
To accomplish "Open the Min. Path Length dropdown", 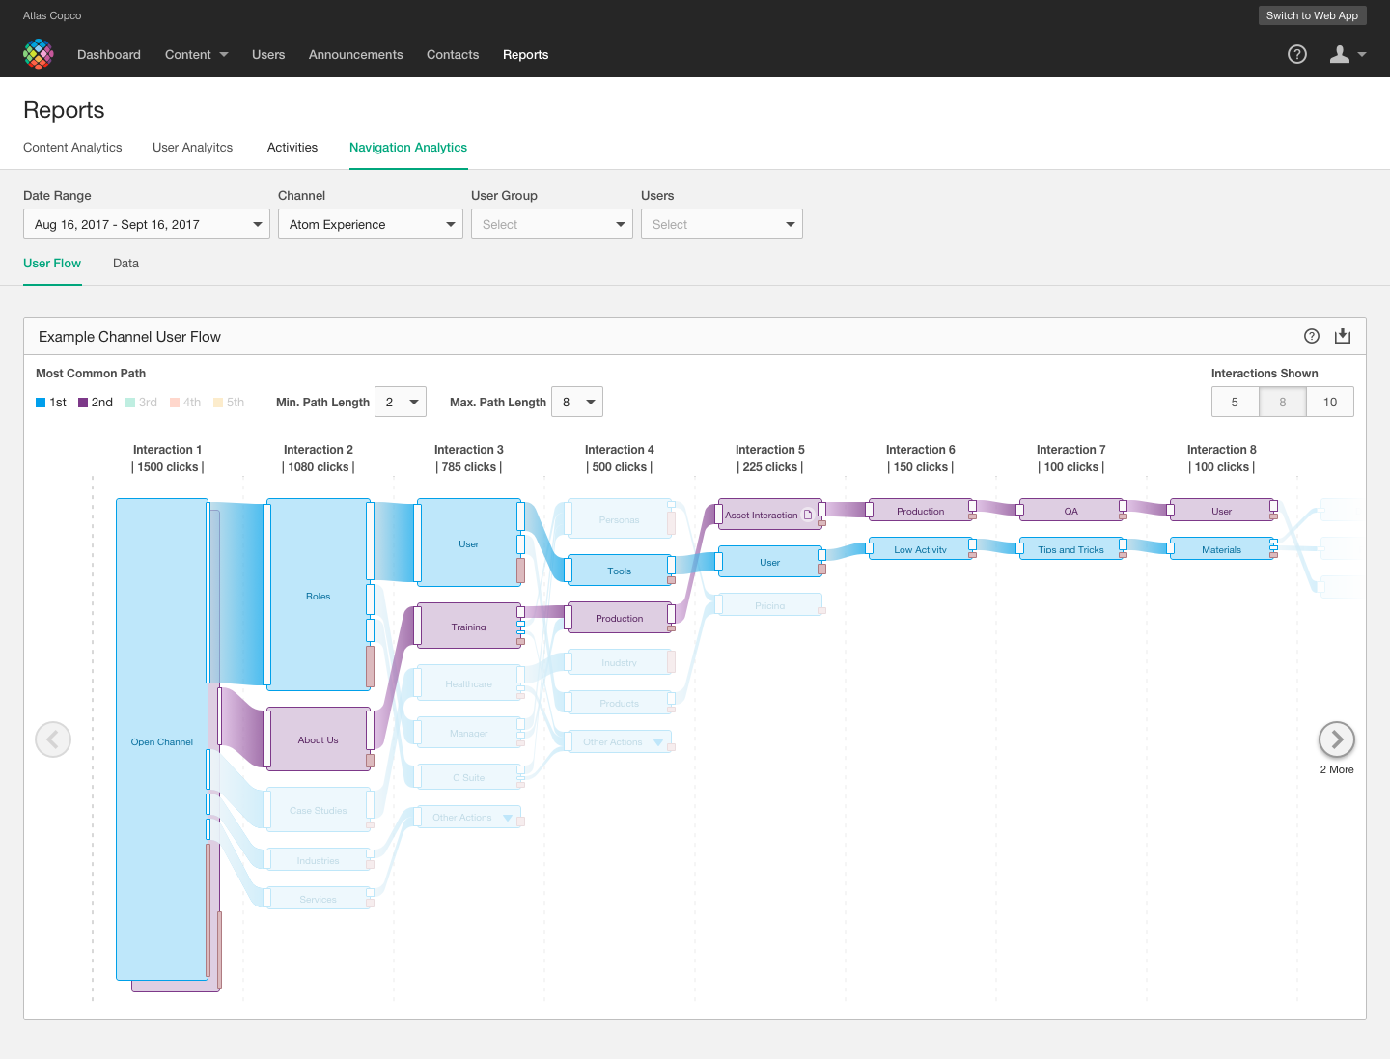I will [400, 402].
